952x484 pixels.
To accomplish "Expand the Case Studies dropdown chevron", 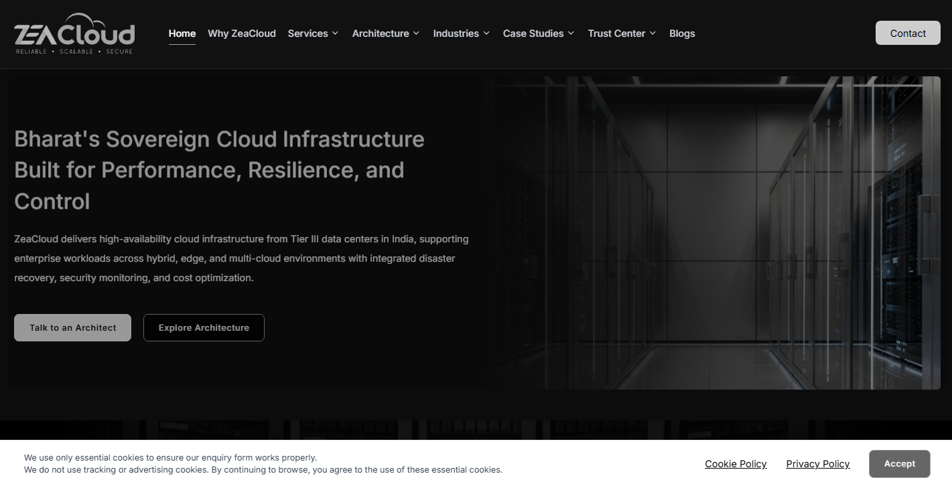I will pos(571,33).
